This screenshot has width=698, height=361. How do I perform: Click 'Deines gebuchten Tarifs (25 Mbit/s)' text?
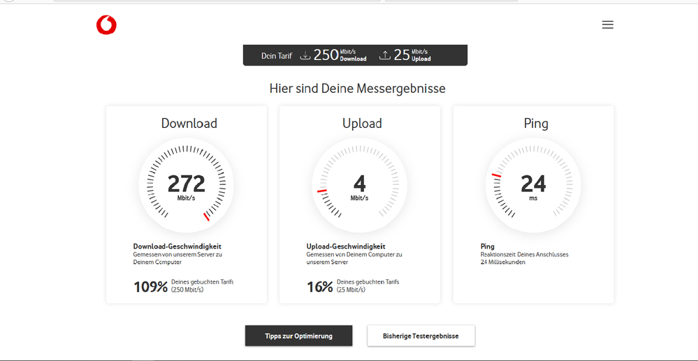coord(368,286)
